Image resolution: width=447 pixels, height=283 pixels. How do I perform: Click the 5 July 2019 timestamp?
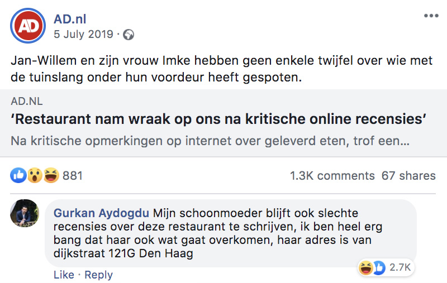pos(83,34)
